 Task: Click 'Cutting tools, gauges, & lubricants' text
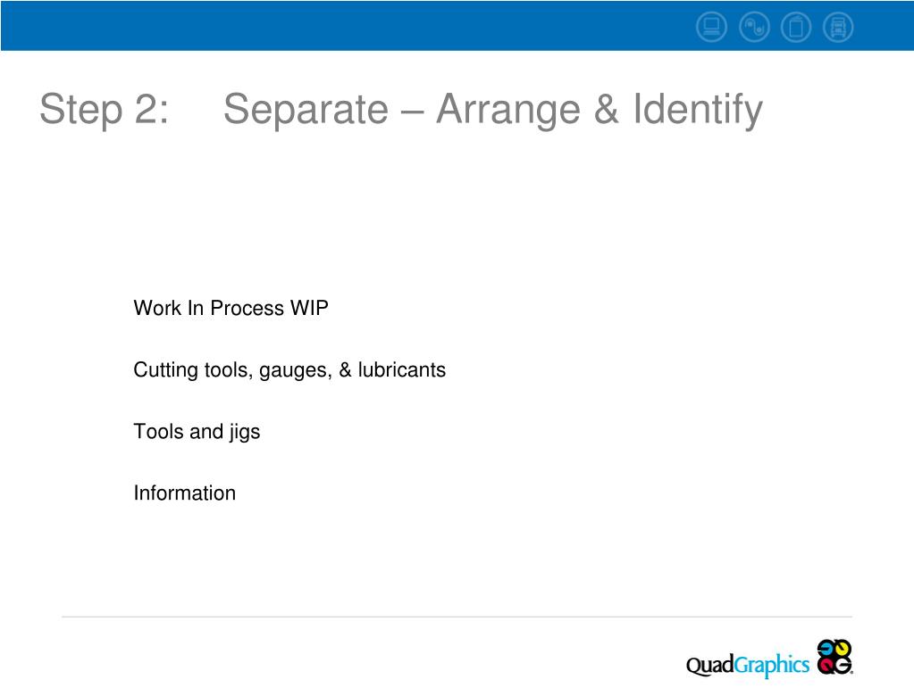click(x=289, y=370)
